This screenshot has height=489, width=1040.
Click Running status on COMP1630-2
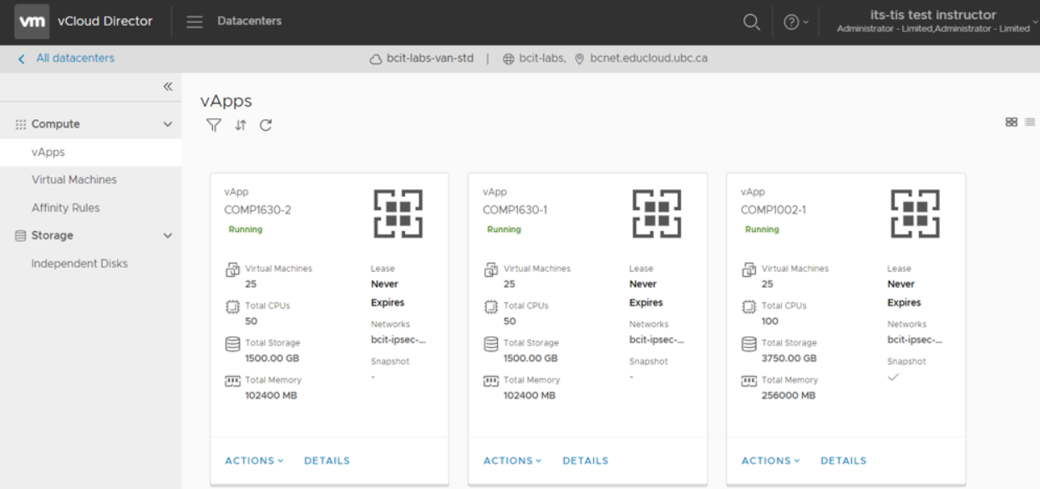[246, 229]
